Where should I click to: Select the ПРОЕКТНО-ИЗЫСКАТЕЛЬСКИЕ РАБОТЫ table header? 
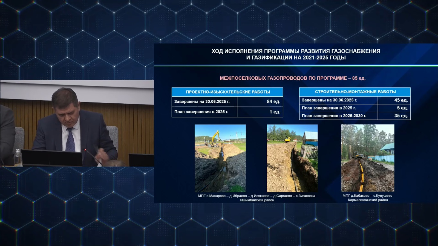(x=227, y=92)
